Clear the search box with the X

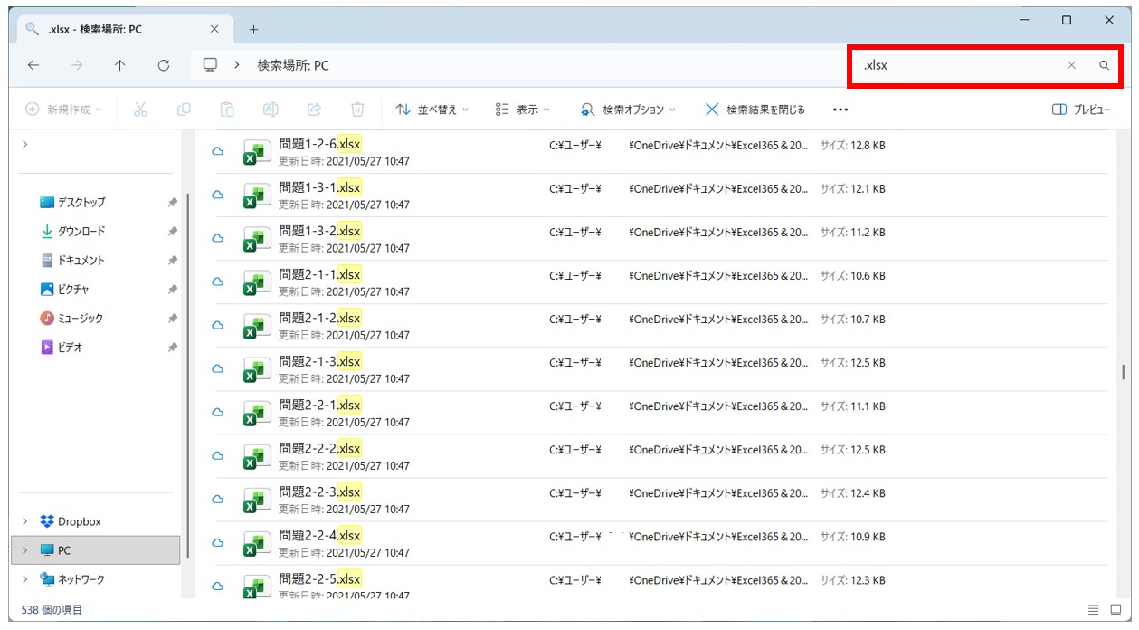[x=1072, y=64]
